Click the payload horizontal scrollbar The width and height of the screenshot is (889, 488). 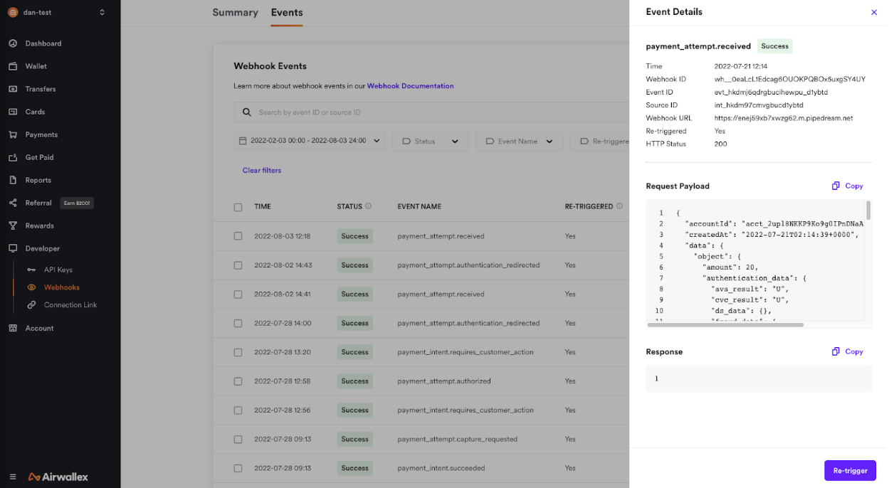click(725, 325)
